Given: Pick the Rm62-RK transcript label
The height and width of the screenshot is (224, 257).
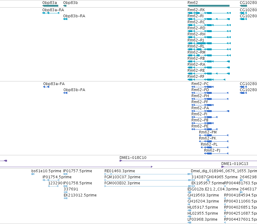Looking at the screenshot, I should click(x=196, y=10).
